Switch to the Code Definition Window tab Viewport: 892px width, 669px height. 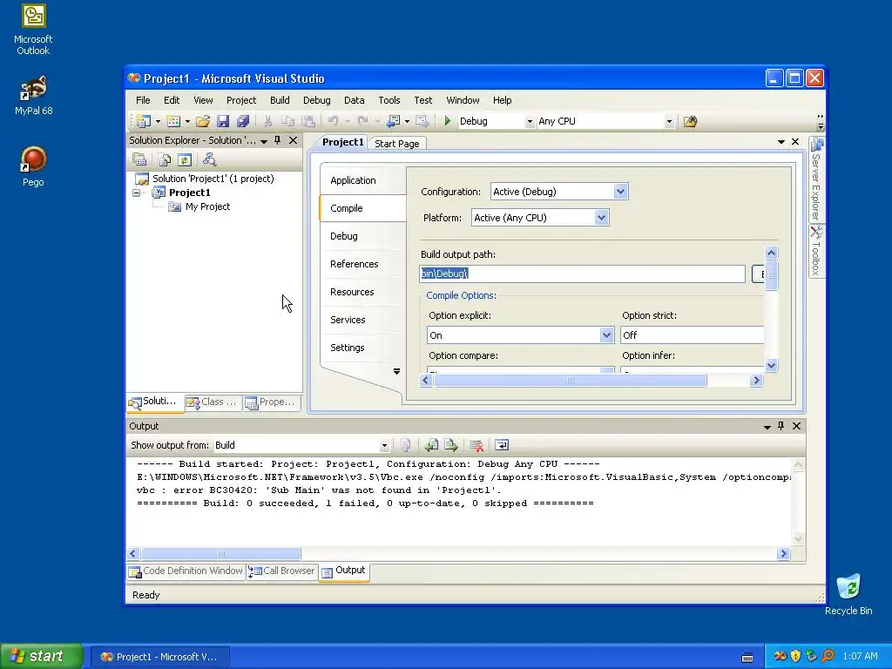coord(186,571)
